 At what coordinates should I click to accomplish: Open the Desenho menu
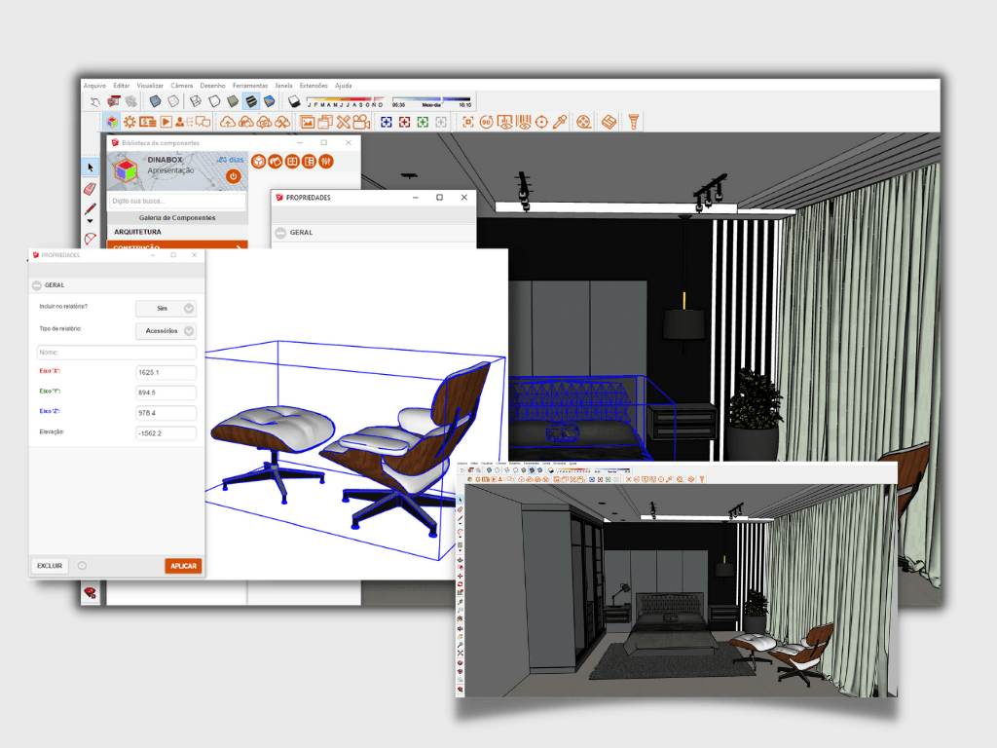coord(212,86)
